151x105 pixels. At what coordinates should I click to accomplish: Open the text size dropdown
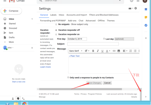87,51
